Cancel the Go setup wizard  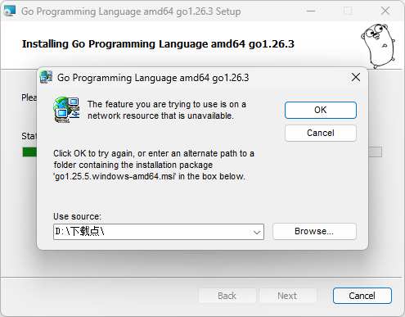tap(362, 296)
